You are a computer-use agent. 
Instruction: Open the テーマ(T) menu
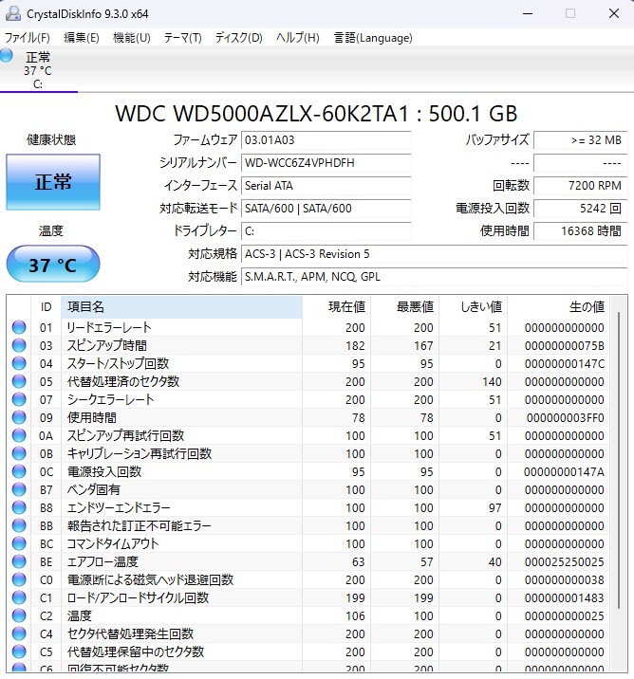183,38
